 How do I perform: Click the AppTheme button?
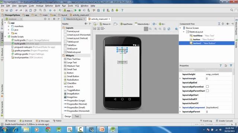(126, 24)
